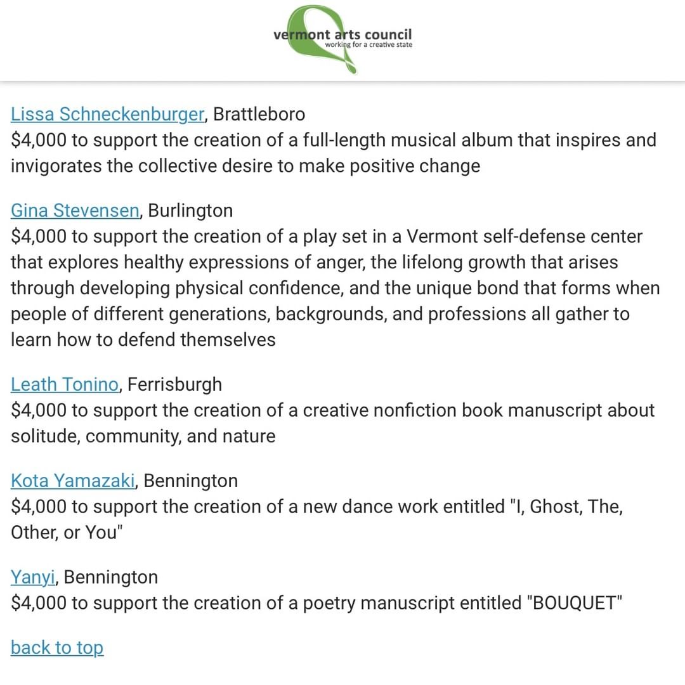Click the Brattleboro town name
685x685 pixels.
coord(259,114)
